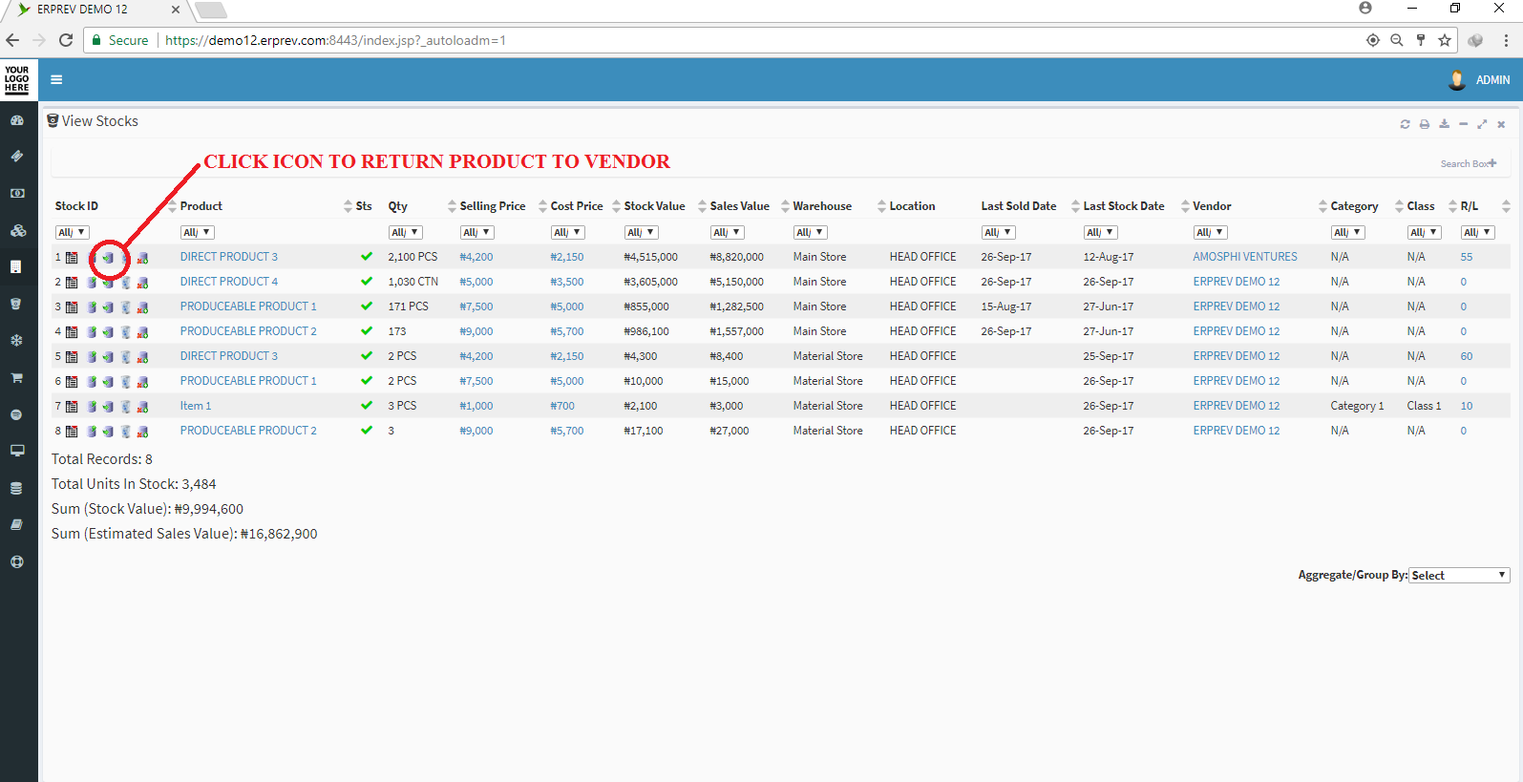The image size is (1523, 782).
Task: Reload the browser page
Action: [66, 40]
